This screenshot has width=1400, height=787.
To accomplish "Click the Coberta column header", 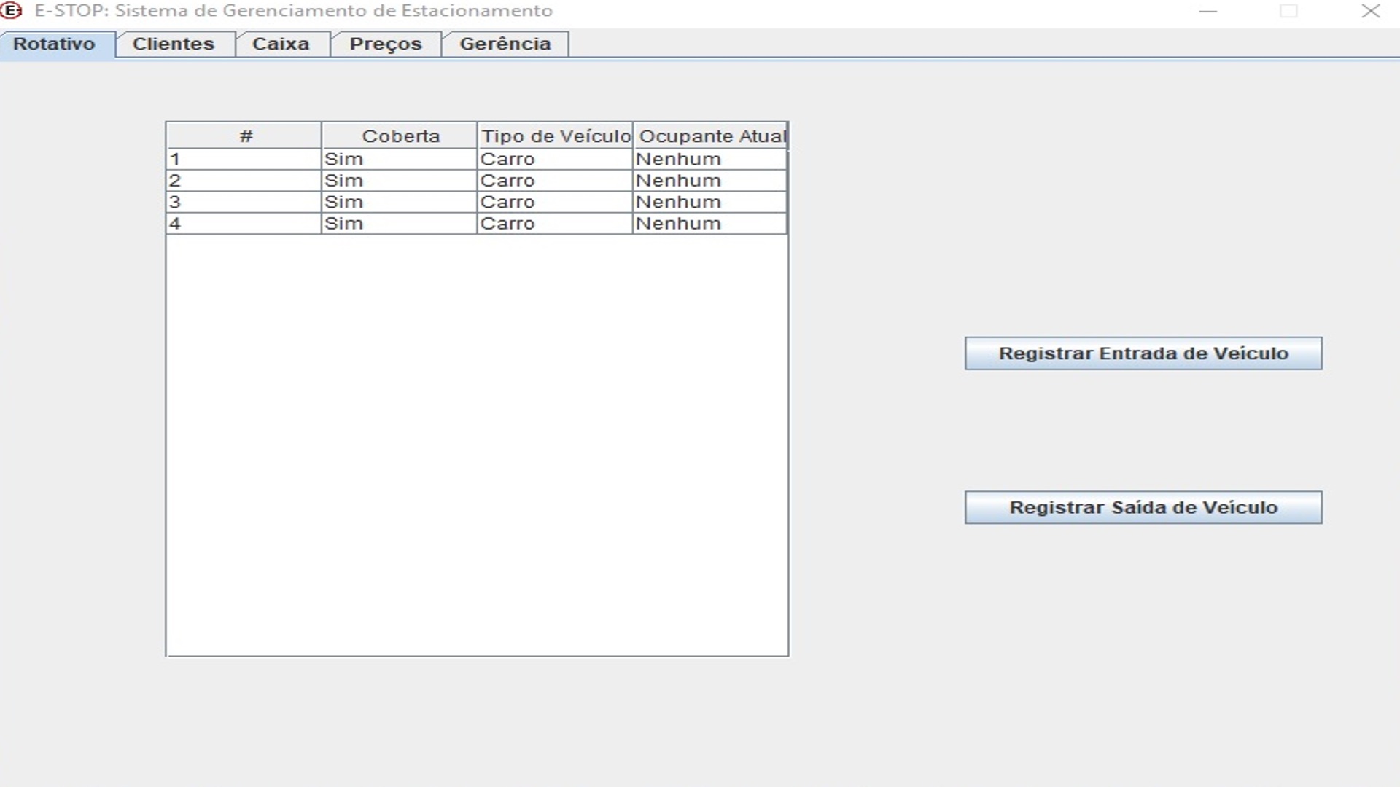I will click(x=400, y=136).
